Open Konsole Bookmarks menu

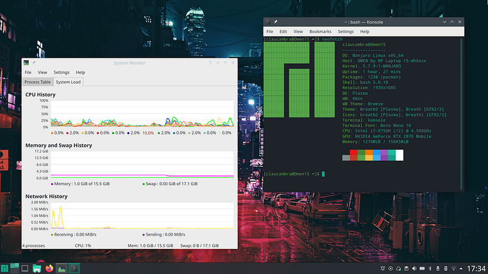[320, 32]
